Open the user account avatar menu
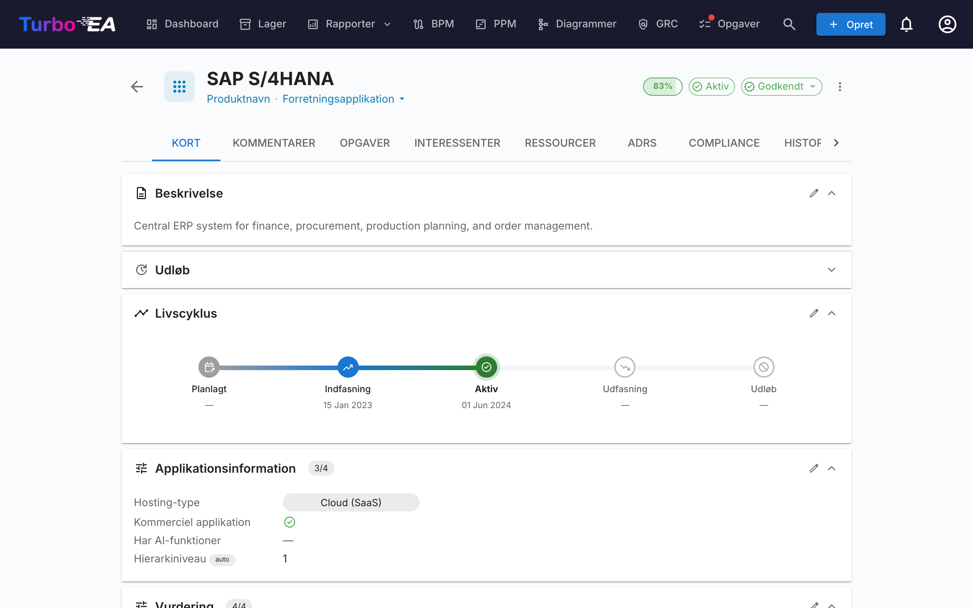 947,24
